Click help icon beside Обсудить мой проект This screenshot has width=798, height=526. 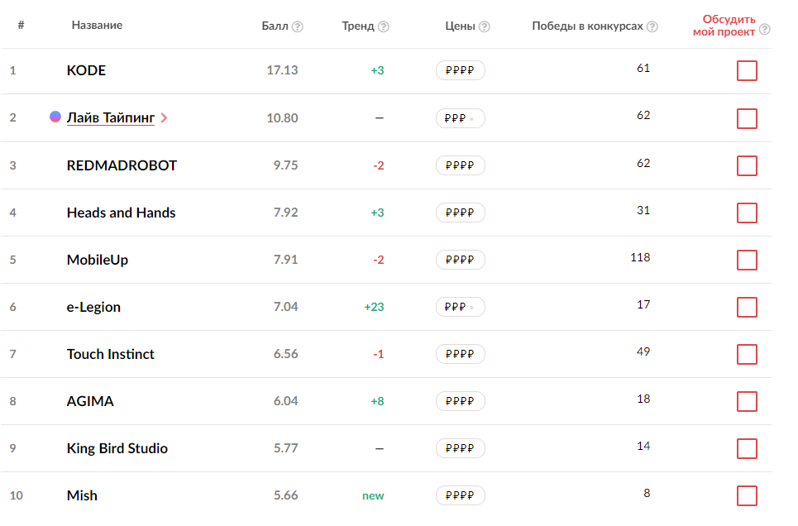pyautogui.click(x=764, y=30)
